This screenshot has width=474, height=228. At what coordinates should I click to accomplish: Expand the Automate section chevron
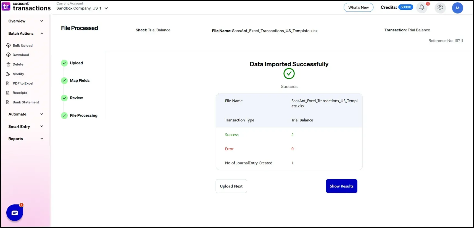tap(42, 114)
